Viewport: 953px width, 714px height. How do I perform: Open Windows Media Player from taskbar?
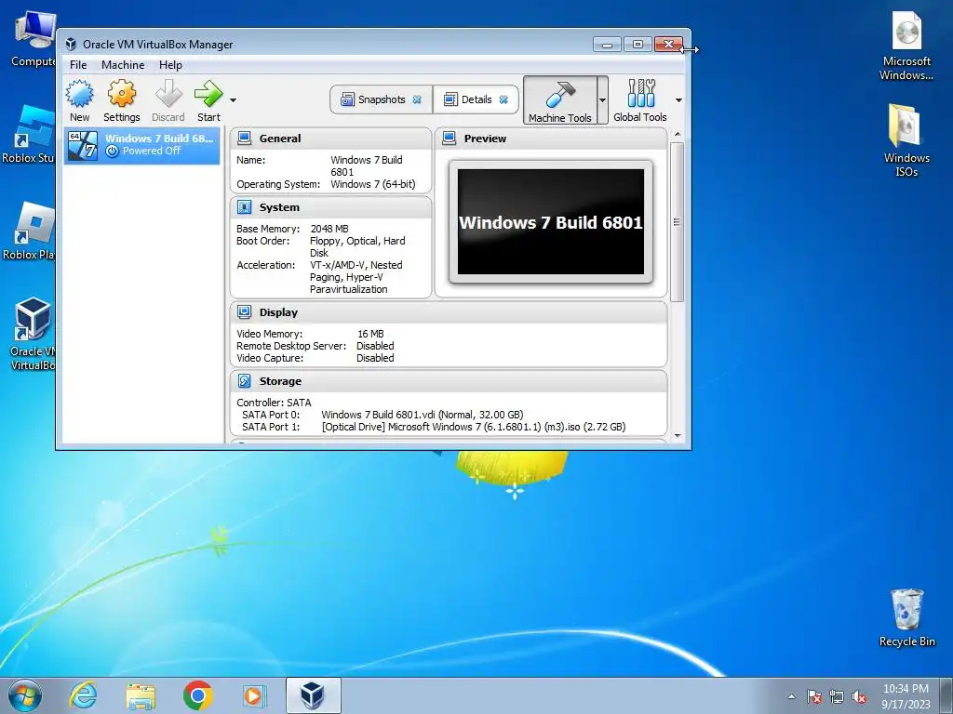click(254, 695)
